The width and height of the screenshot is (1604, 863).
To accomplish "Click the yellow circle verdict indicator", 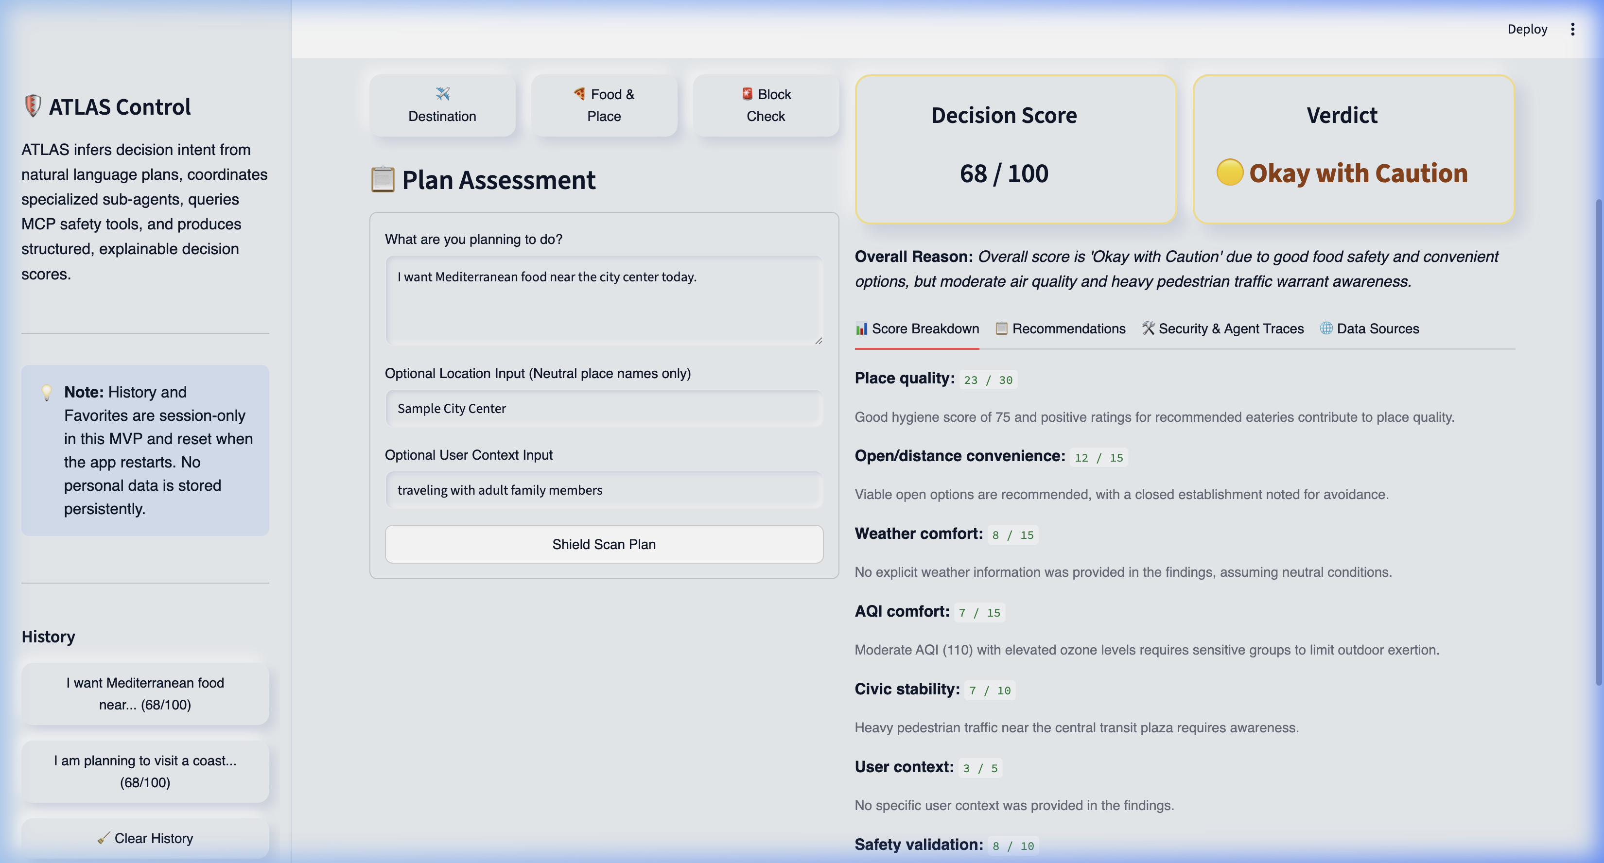I will (x=1230, y=173).
